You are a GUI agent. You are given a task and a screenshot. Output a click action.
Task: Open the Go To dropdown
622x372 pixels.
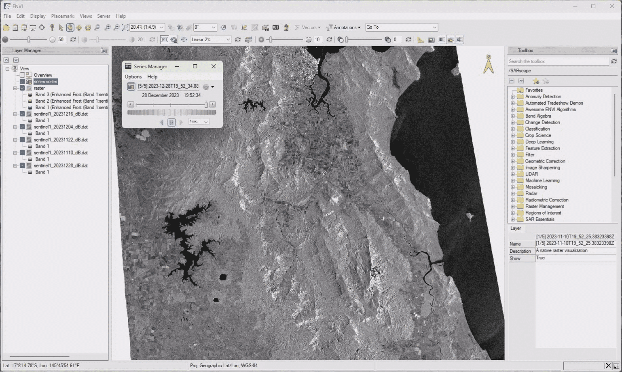(434, 27)
